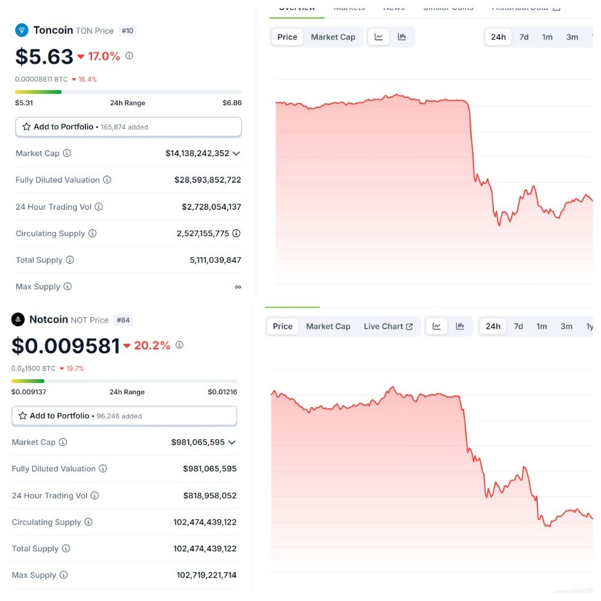Select 1m range on Notcoin chart
This screenshot has height=601, width=601.
(x=542, y=326)
